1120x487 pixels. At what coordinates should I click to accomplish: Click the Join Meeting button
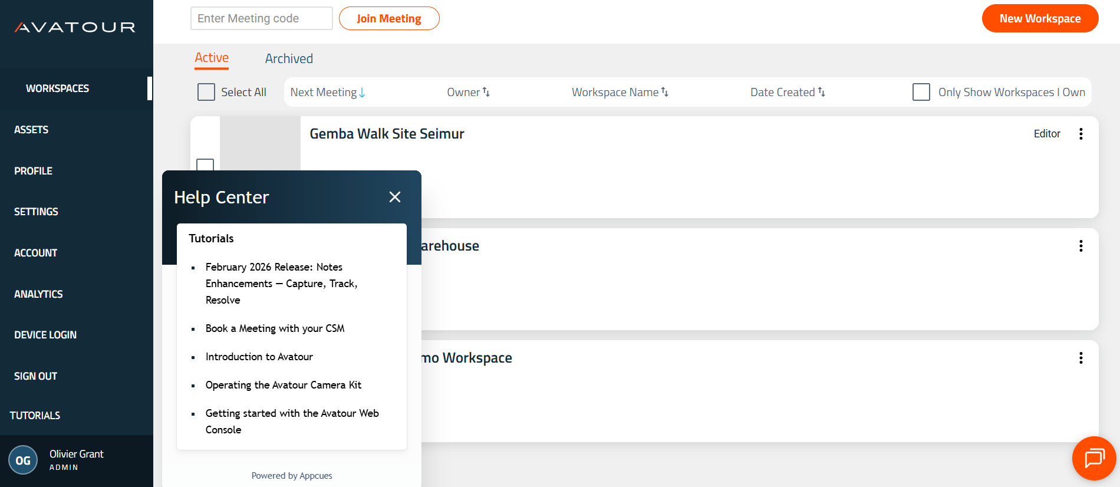pyautogui.click(x=389, y=18)
